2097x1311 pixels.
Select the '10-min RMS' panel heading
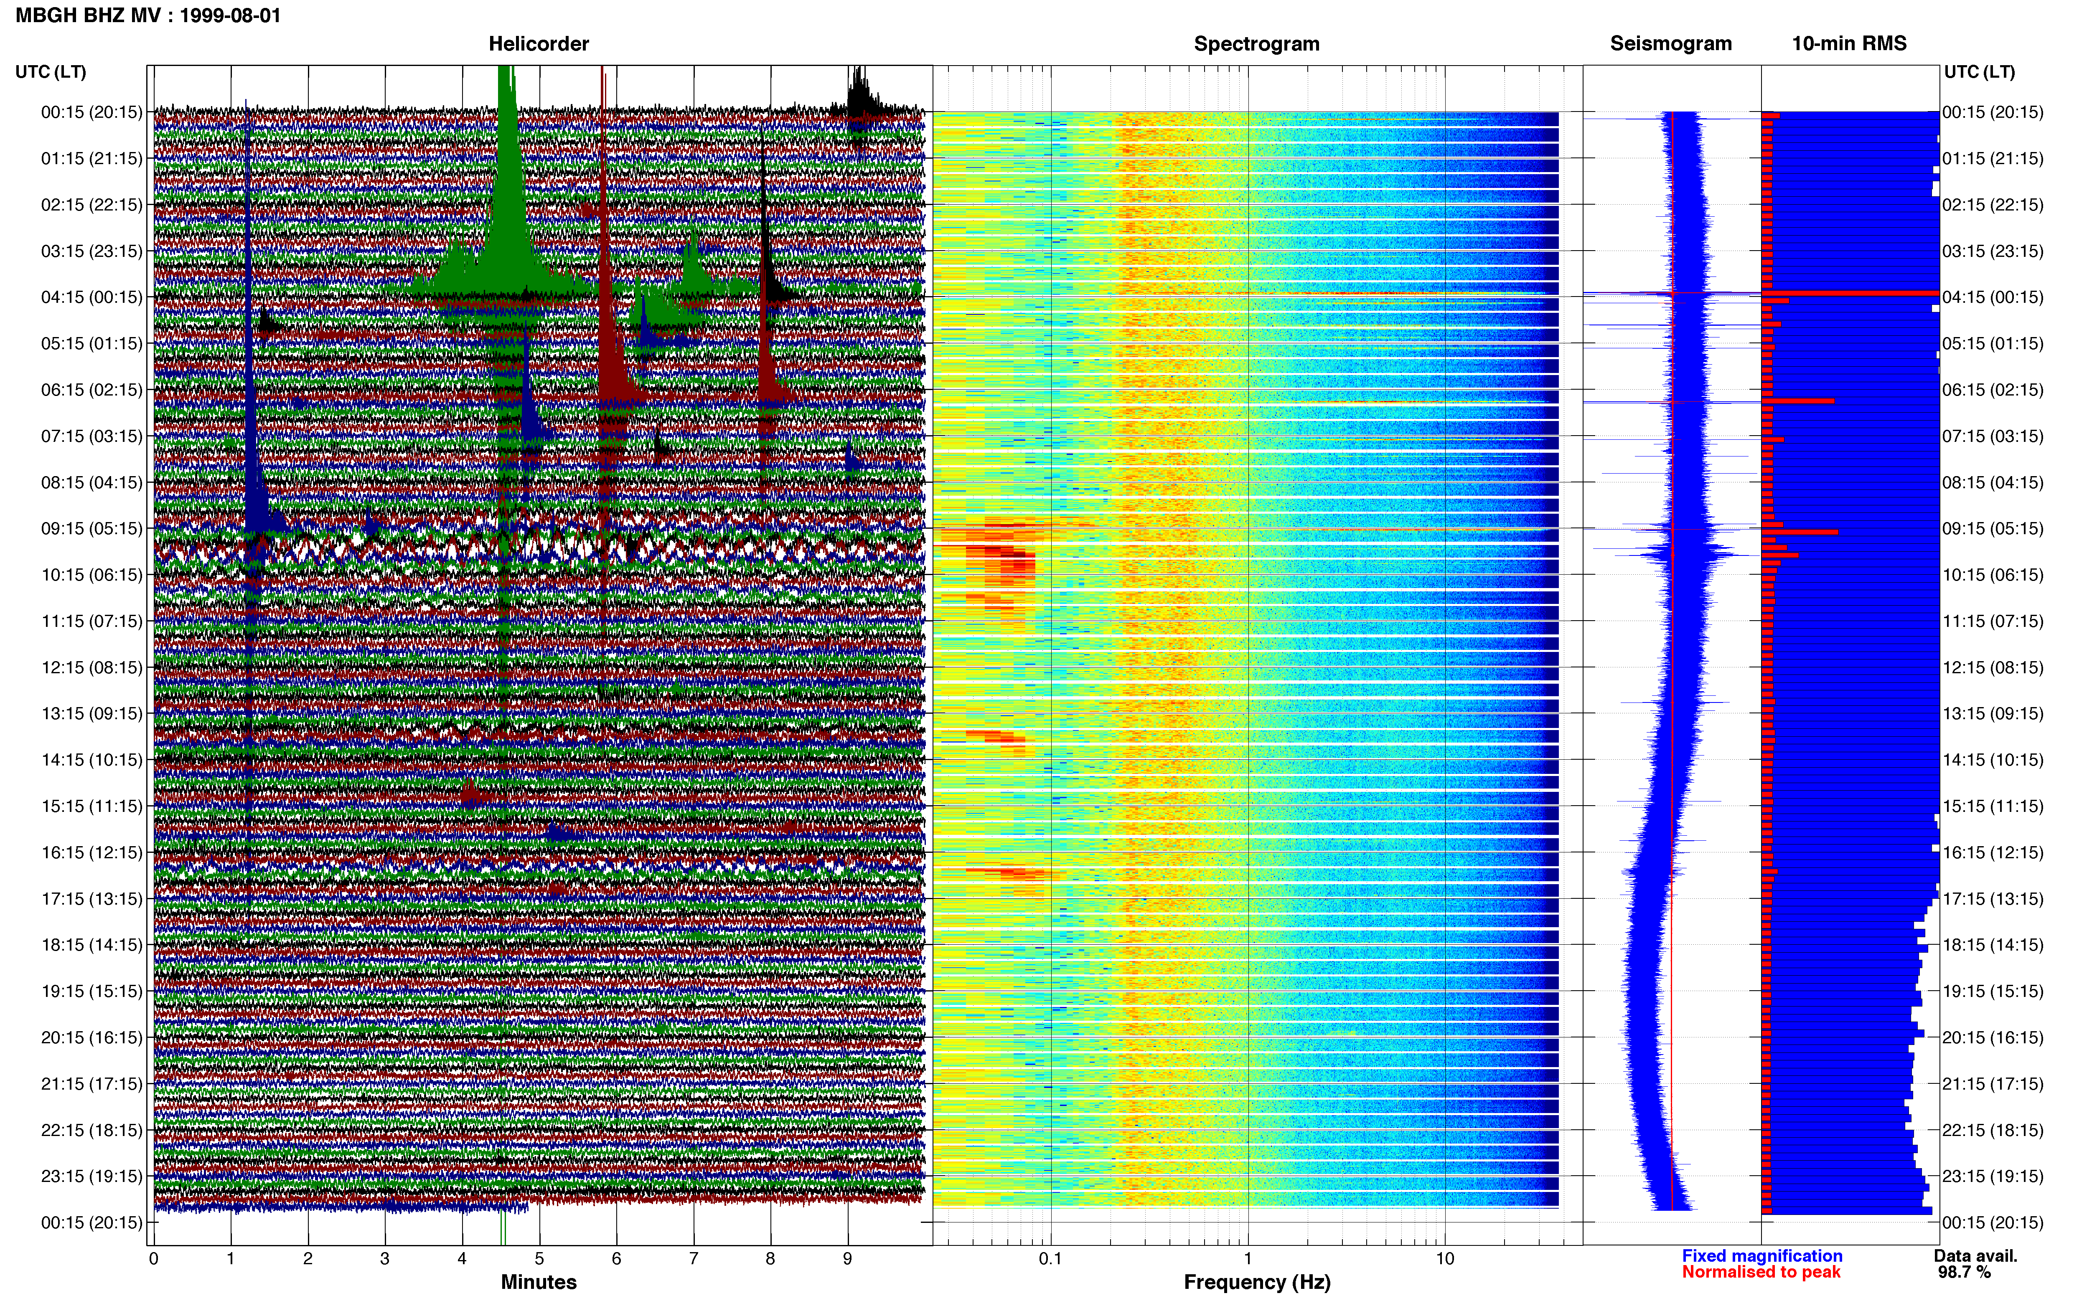coord(1849,43)
